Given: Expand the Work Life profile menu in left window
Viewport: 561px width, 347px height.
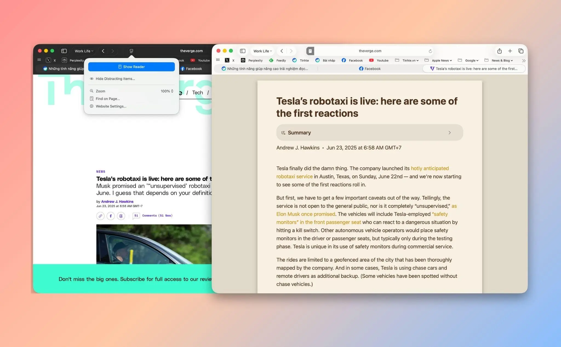Looking at the screenshot, I should 84,51.
